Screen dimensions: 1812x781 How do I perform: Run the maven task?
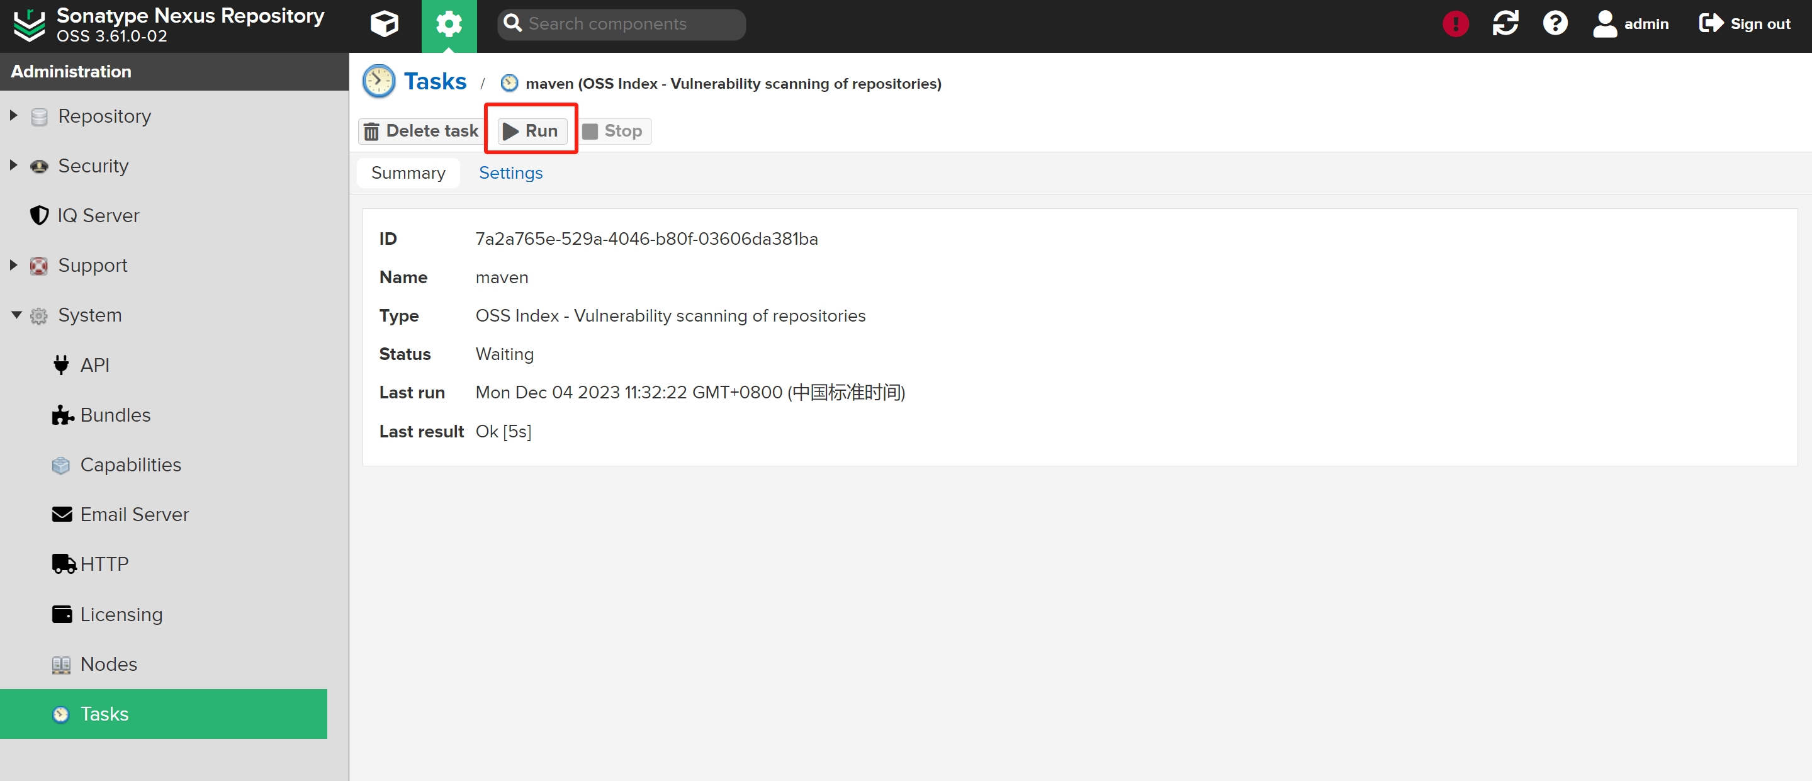[x=531, y=131]
